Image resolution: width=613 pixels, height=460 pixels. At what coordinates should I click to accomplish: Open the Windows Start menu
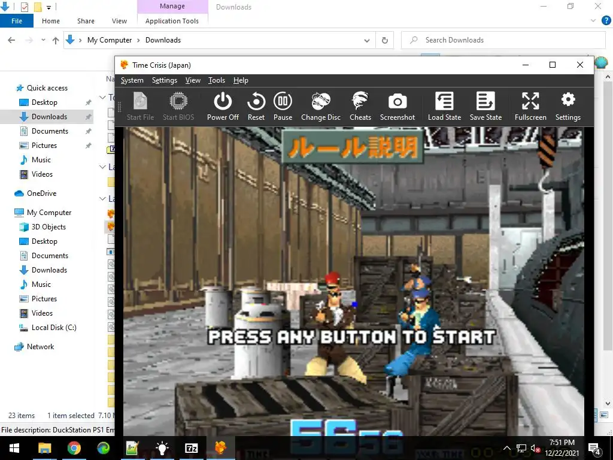point(14,448)
